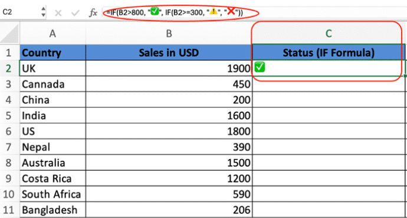Open the Name Box stepper arrows
This screenshot has height=218, width=407.
tap(43, 12)
